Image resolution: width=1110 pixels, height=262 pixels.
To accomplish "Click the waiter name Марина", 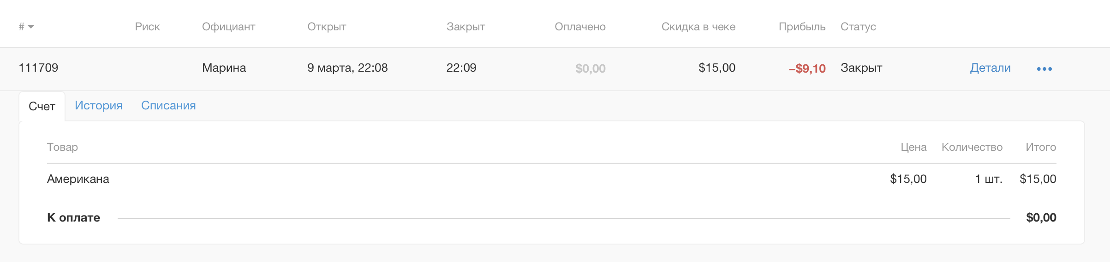I will click(x=224, y=68).
